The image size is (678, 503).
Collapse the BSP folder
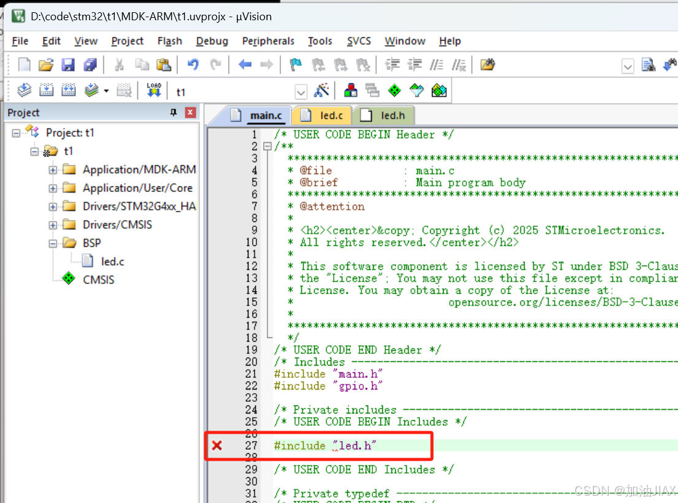coord(53,244)
